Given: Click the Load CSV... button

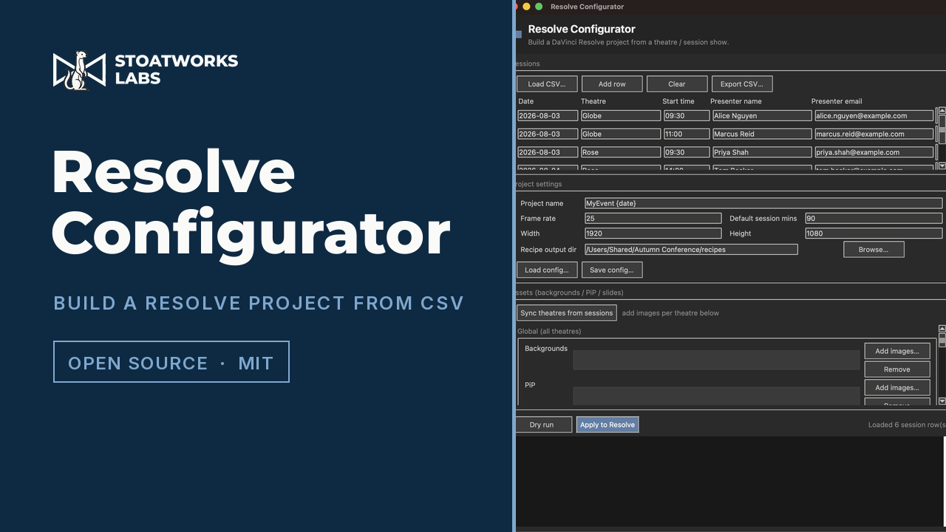Looking at the screenshot, I should (x=547, y=83).
